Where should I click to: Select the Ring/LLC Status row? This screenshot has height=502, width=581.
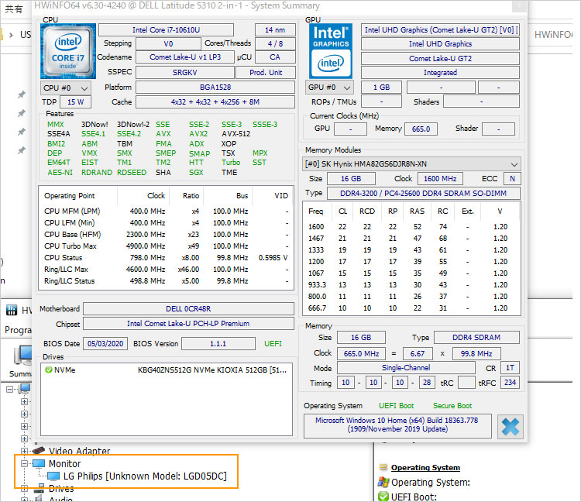click(x=166, y=280)
